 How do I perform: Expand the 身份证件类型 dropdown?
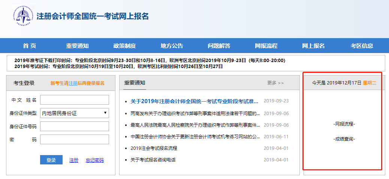(x=74, y=113)
